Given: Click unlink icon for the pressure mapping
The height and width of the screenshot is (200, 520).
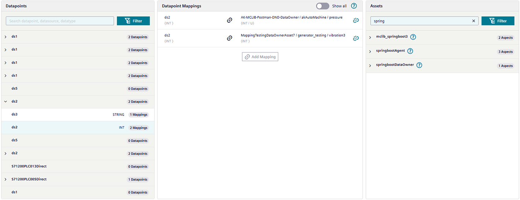Looking at the screenshot, I should (x=356, y=20).
